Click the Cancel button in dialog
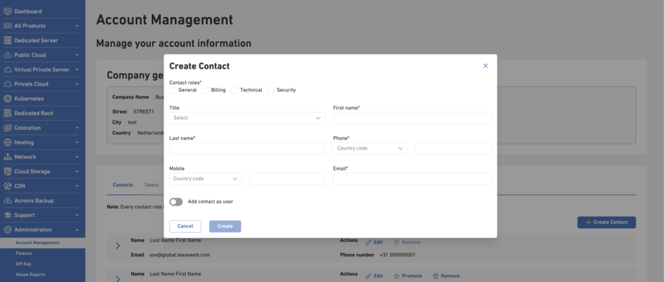 click(185, 226)
